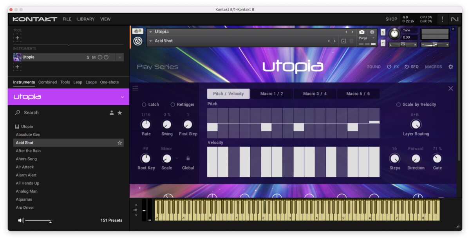Click the exclamation alert icon in header
Image resolution: width=470 pixels, height=240 pixels.
[x=443, y=19]
